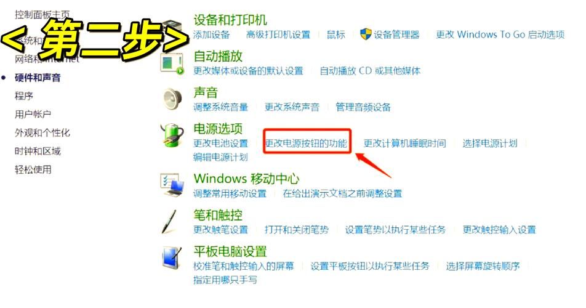Open 更改计算机睡眠时间 link

point(405,143)
